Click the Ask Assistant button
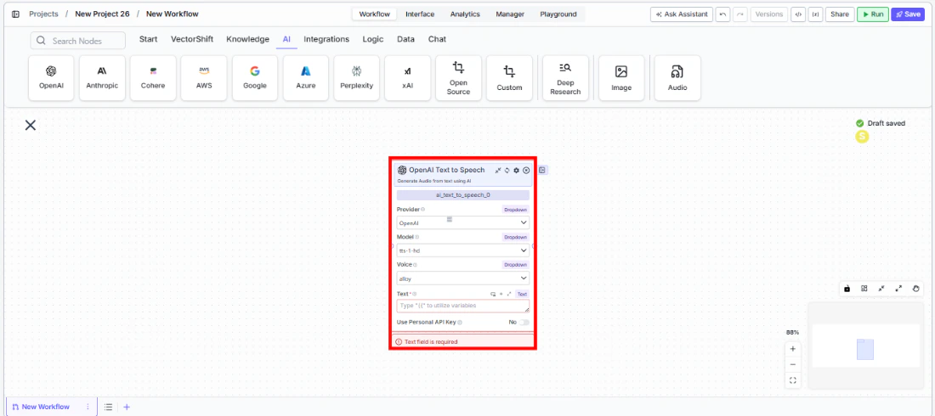The width and height of the screenshot is (935, 416). [x=682, y=14]
